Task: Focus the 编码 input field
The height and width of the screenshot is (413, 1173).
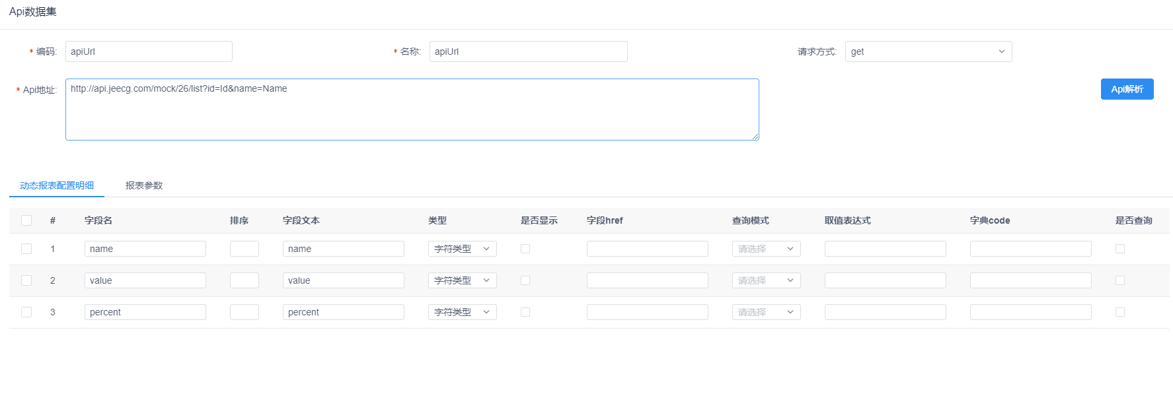Action: [149, 51]
